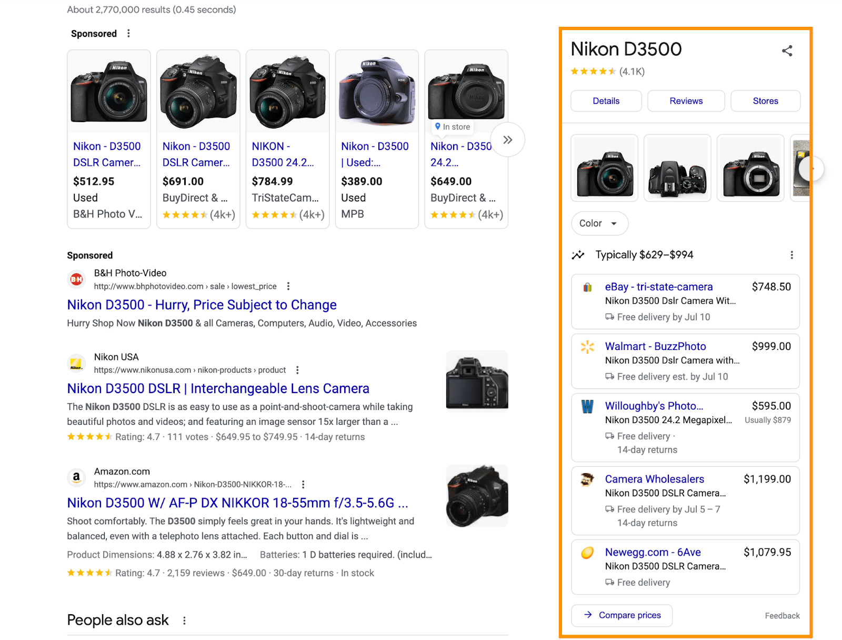Screen dimensions: 842x640
Task: Click the Walmart spark logo icon
Action: [x=587, y=347]
